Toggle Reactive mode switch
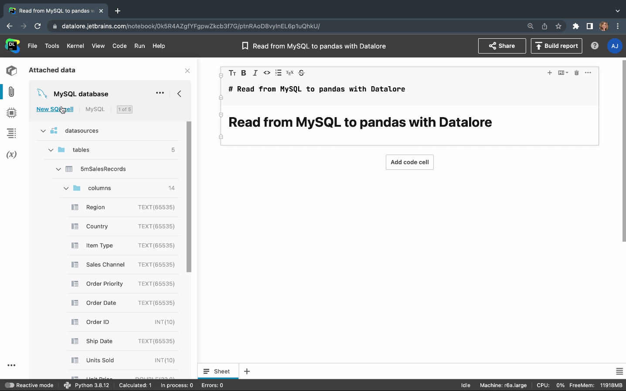626x391 pixels. pos(10,385)
